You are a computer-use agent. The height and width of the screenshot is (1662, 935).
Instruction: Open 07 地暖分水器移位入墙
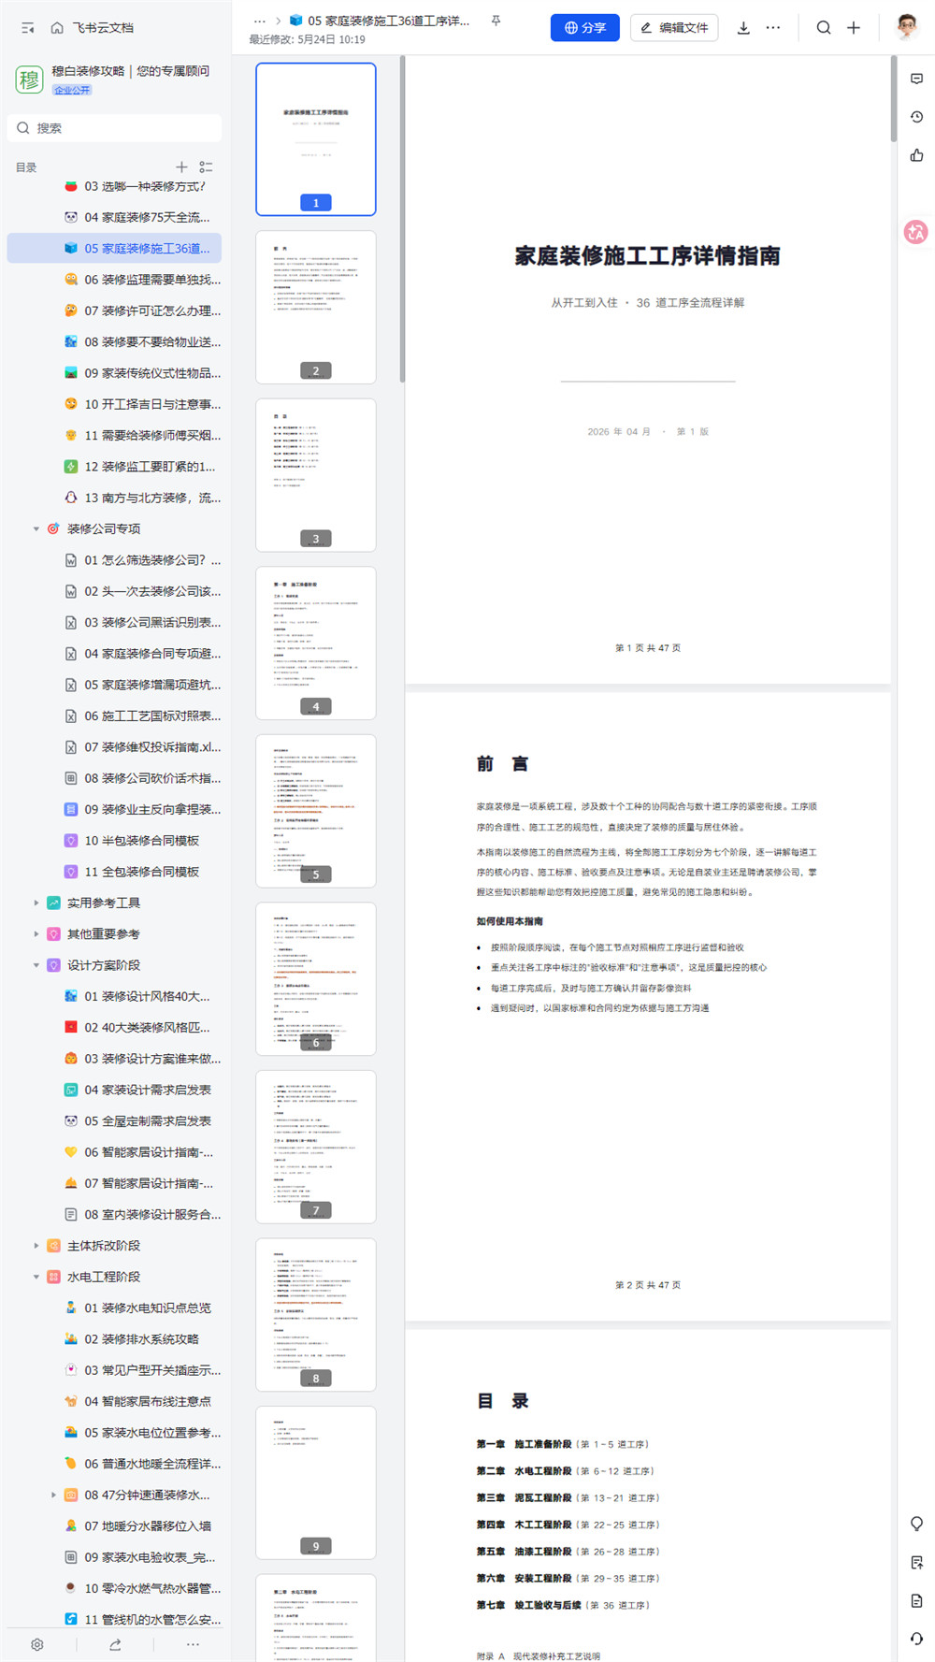coord(114,1525)
